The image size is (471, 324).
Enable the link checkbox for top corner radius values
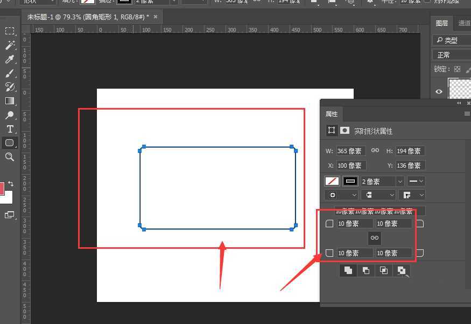[329, 223]
